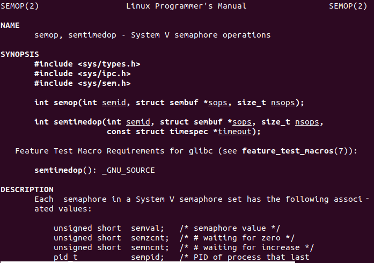The height and width of the screenshot is (263, 374).
Task: Click underlined nsops in the semtimedop prototype
Action: 311,122
